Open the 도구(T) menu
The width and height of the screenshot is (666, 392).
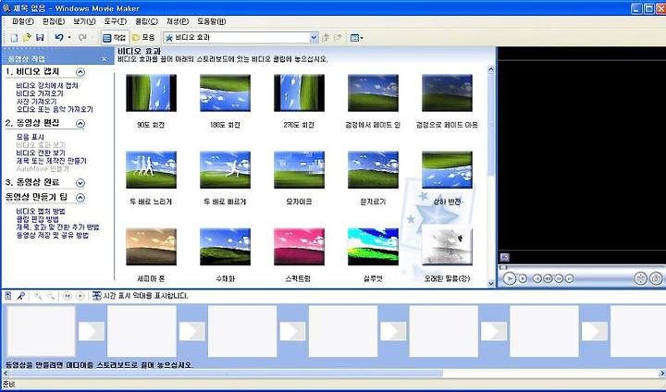(x=115, y=21)
